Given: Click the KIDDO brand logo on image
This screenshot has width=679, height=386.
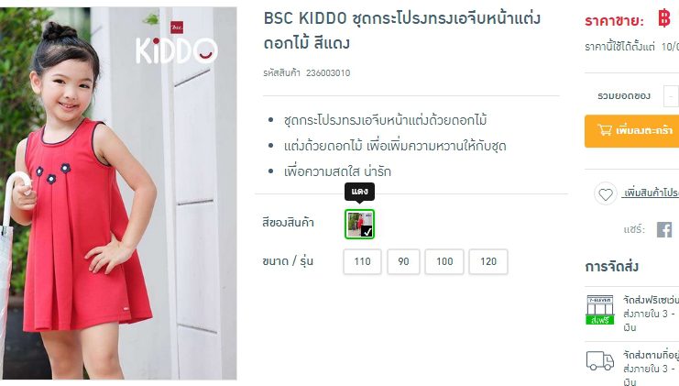Looking at the screenshot, I should pos(176,44).
